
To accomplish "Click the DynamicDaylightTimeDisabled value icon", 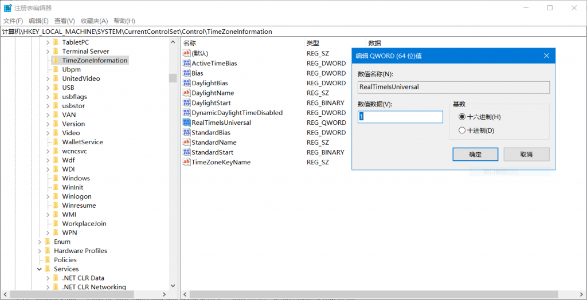I will (x=186, y=113).
